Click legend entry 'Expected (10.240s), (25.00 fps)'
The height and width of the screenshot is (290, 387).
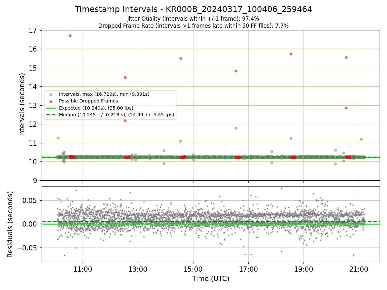click(96, 108)
